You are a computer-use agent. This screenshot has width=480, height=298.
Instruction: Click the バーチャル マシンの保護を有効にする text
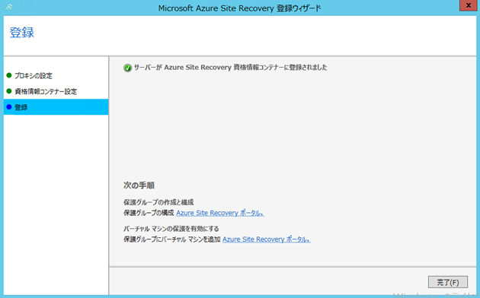click(171, 229)
